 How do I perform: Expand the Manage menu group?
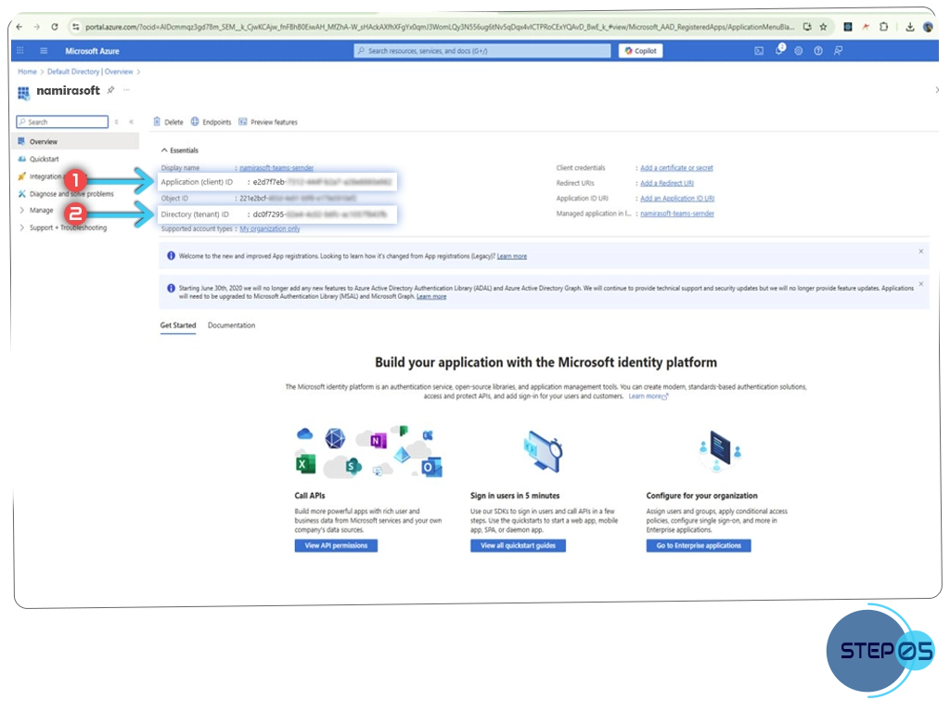click(21, 211)
